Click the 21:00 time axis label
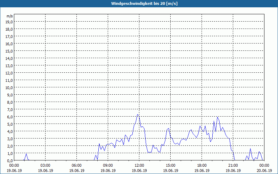 point(233,166)
